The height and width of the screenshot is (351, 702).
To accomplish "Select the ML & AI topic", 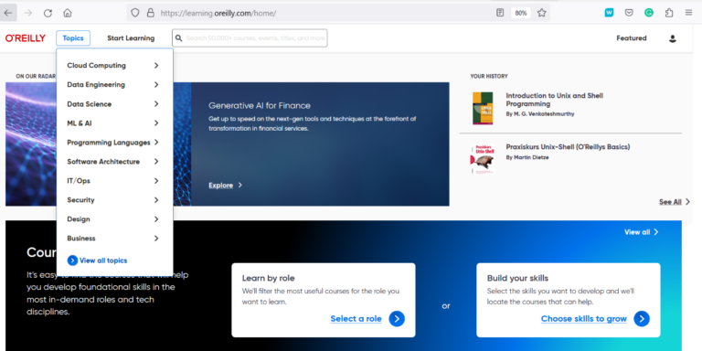I will pyautogui.click(x=80, y=123).
